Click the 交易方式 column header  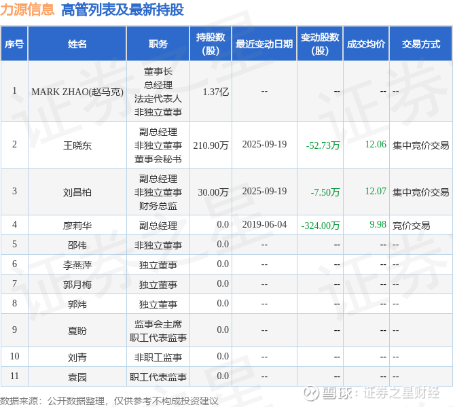click(x=421, y=44)
